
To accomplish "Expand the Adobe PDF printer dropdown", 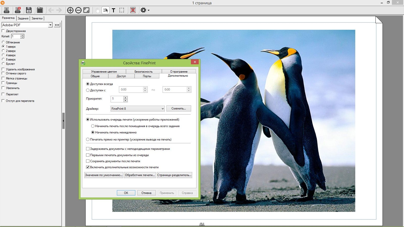I will point(50,25).
